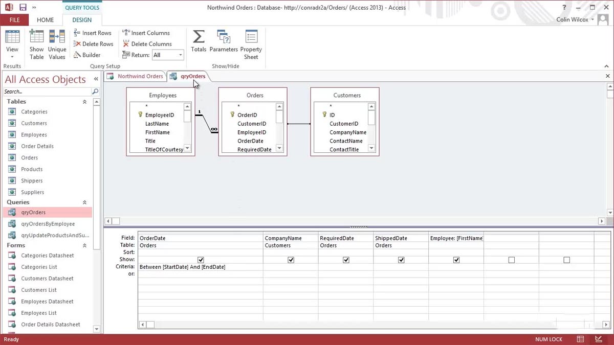Open the HOME ribbon tab
The width and height of the screenshot is (614, 345).
click(x=45, y=20)
